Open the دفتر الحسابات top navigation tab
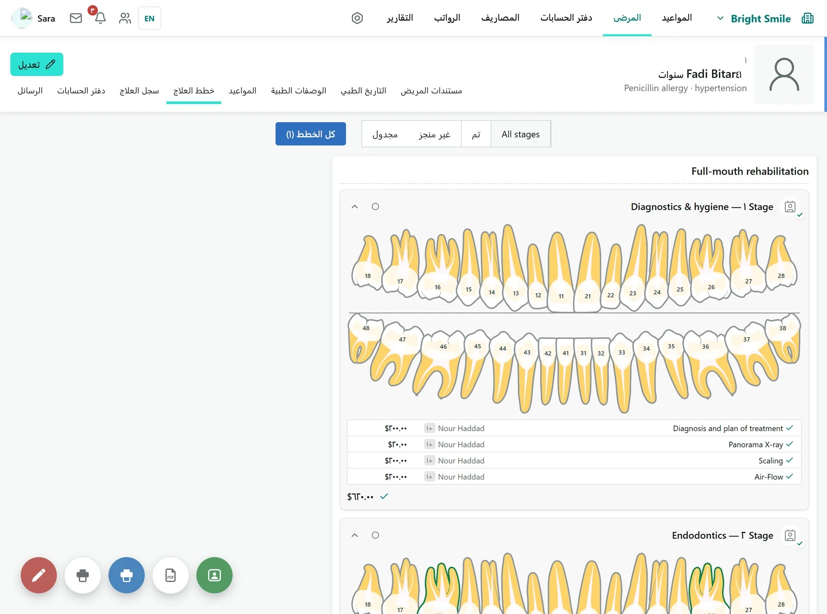Image resolution: width=827 pixels, height=614 pixels. [566, 18]
